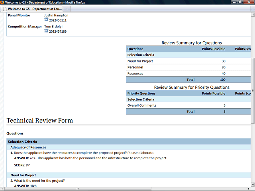Click the Resources row in the review summary
Screen dimensions: 255x191
pos(135,74)
